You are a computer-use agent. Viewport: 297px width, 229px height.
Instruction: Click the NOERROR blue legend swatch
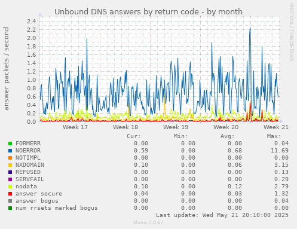[10, 151]
